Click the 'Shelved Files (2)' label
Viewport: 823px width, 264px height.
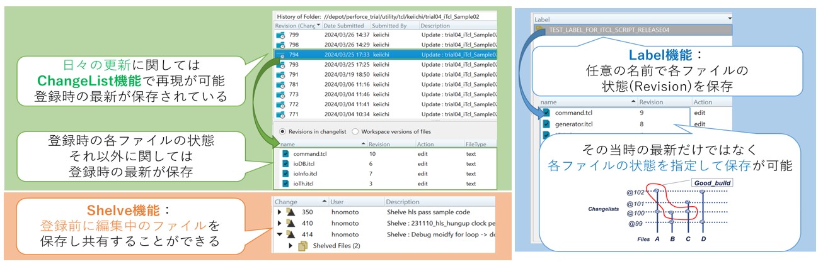[337, 246]
